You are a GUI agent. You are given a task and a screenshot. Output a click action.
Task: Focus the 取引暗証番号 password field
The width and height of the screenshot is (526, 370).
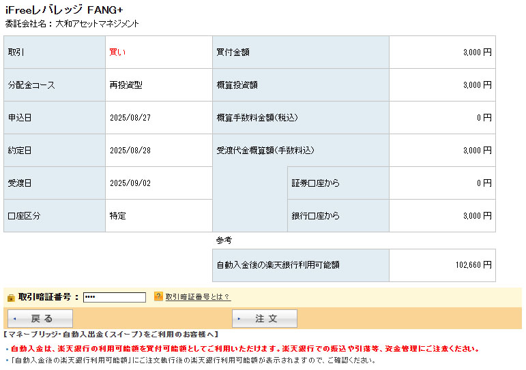[x=114, y=297]
